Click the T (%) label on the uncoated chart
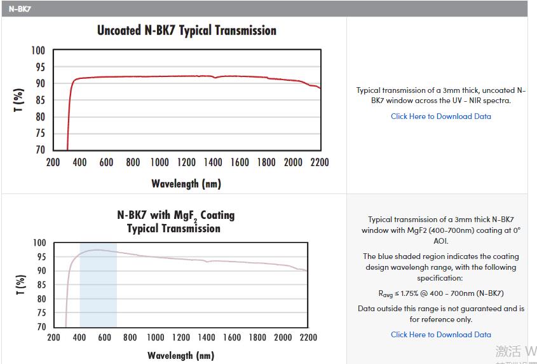 (x=19, y=100)
